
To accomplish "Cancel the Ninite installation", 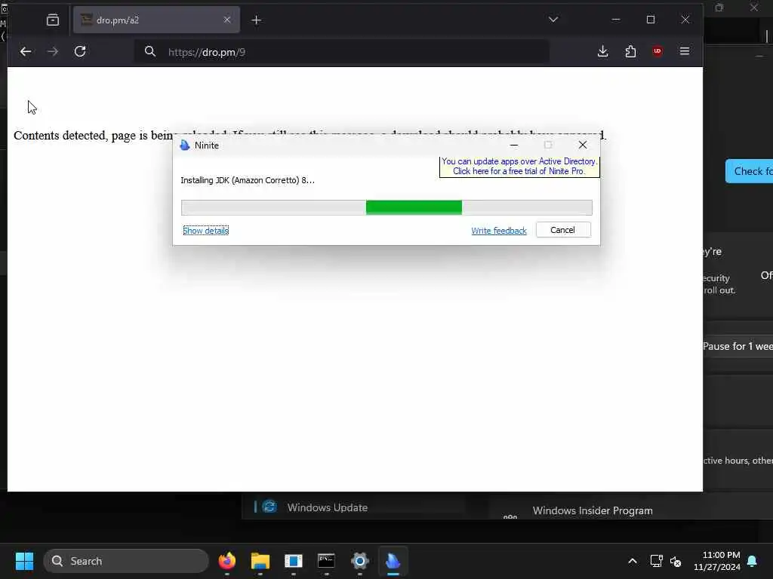I will coord(563,230).
